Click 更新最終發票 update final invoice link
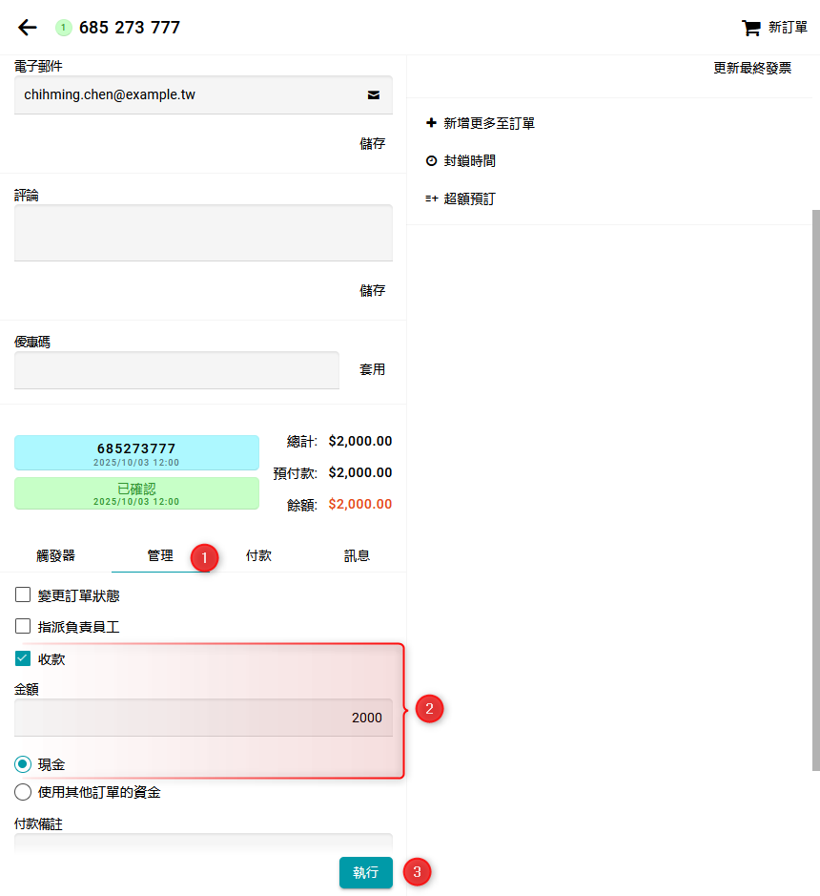 coord(752,69)
